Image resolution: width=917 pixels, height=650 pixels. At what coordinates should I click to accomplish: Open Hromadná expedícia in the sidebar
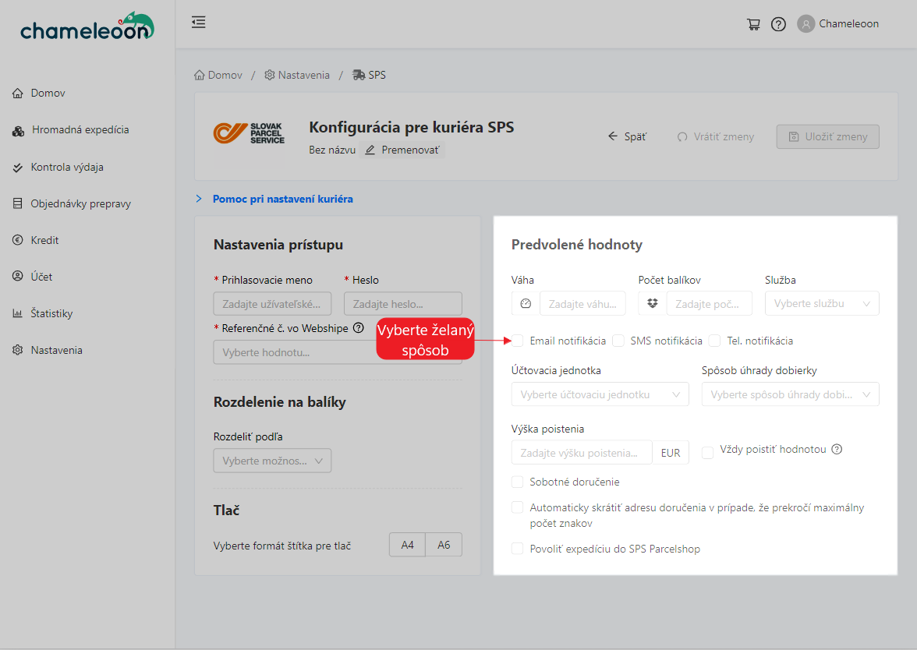coord(80,130)
